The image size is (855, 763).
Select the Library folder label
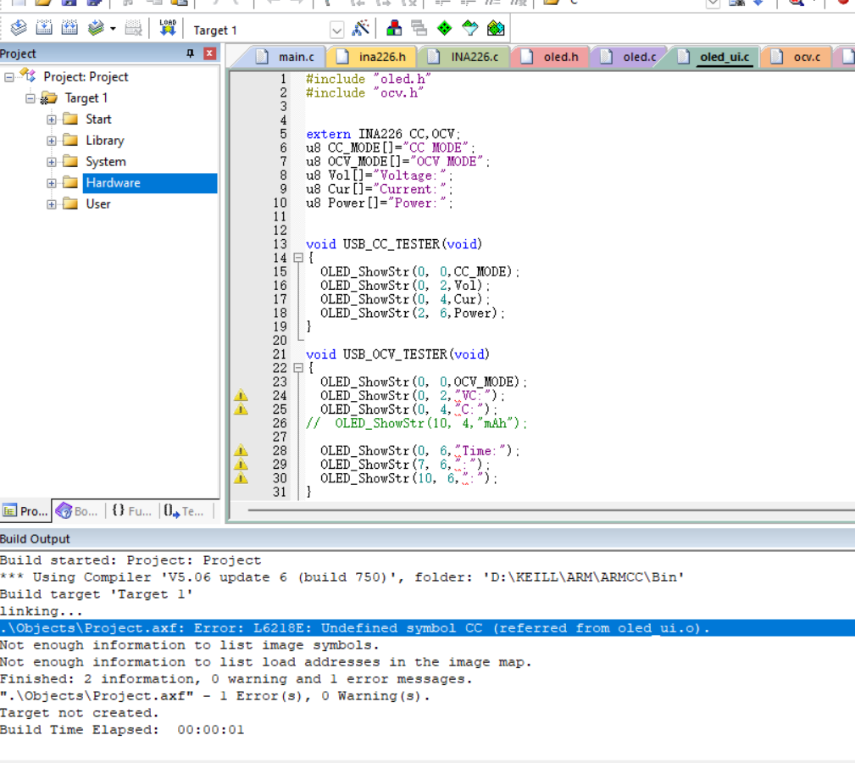click(105, 141)
